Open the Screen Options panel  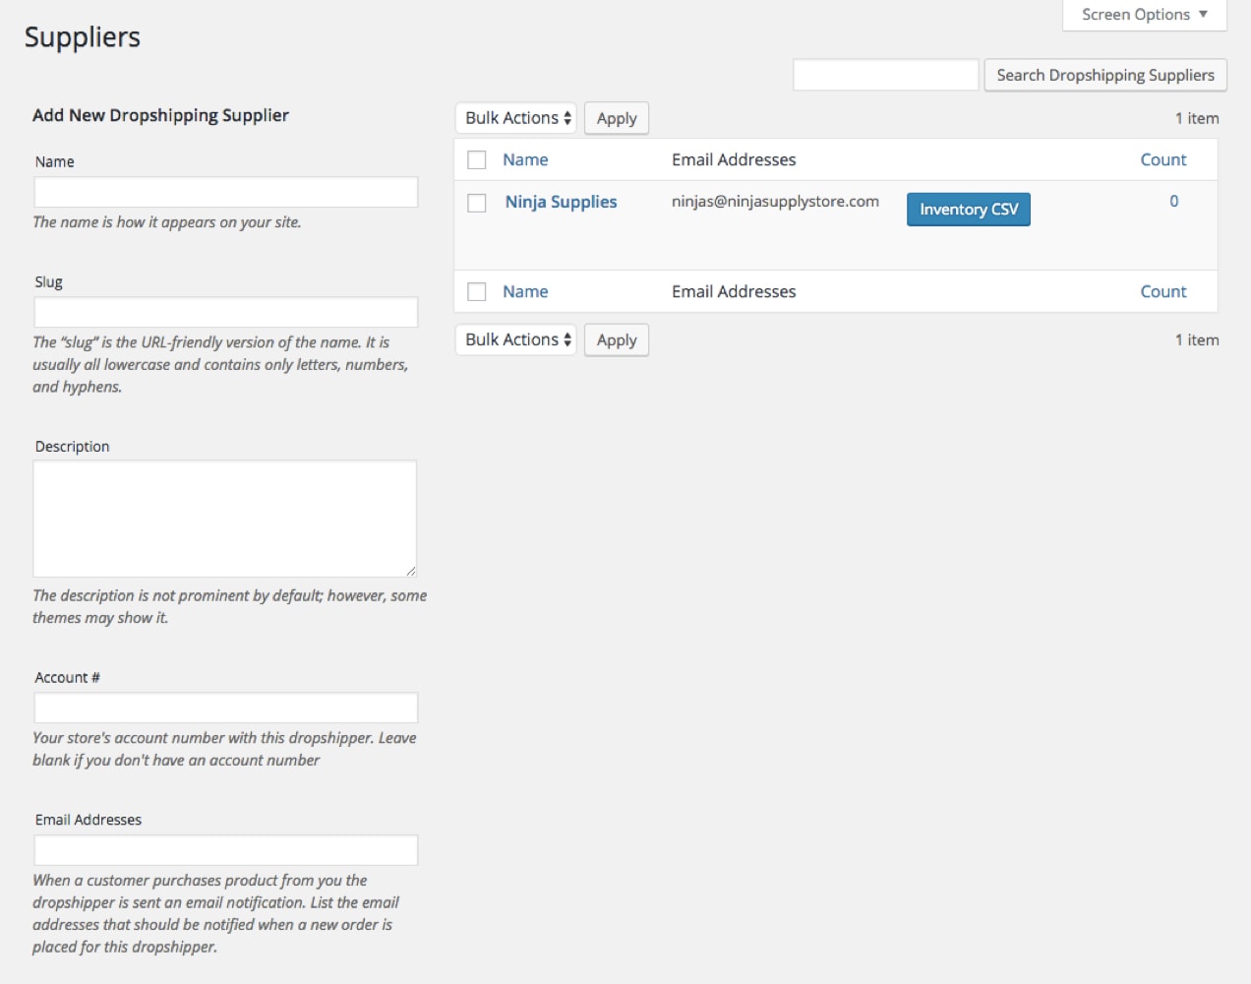(x=1142, y=14)
